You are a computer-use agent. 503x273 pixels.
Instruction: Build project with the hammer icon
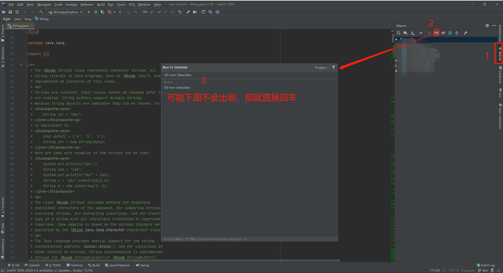pyautogui.click(x=41, y=12)
